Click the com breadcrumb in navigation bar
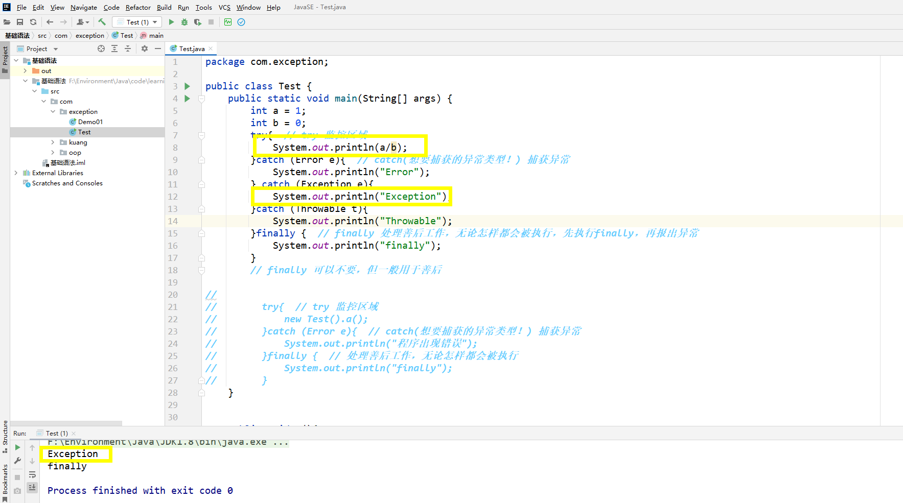The image size is (903, 503). coord(61,35)
